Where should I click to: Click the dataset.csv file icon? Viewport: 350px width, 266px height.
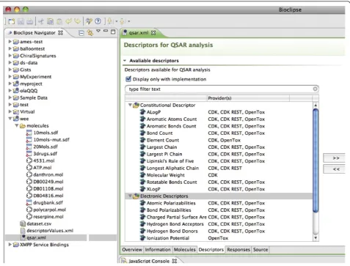23,223
